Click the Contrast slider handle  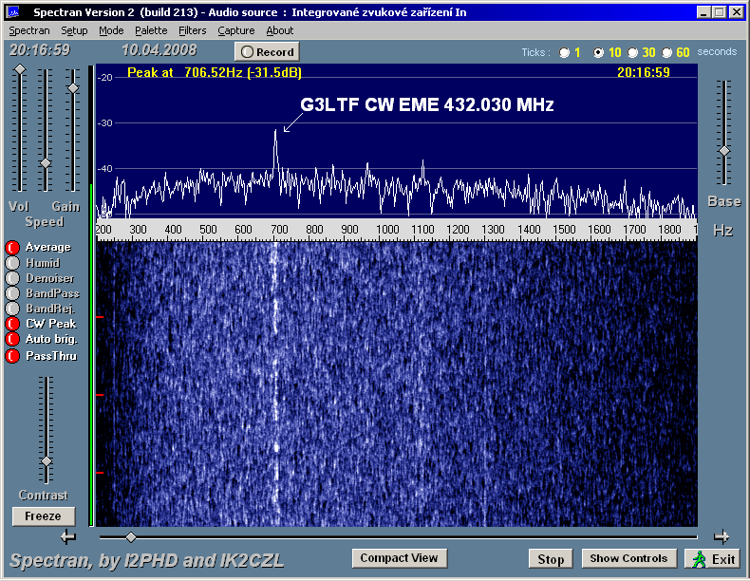[45, 461]
